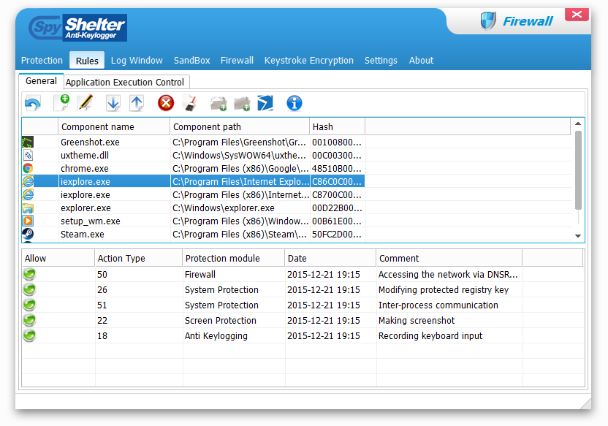Open the About tab
The image size is (608, 426).
pos(421,61)
